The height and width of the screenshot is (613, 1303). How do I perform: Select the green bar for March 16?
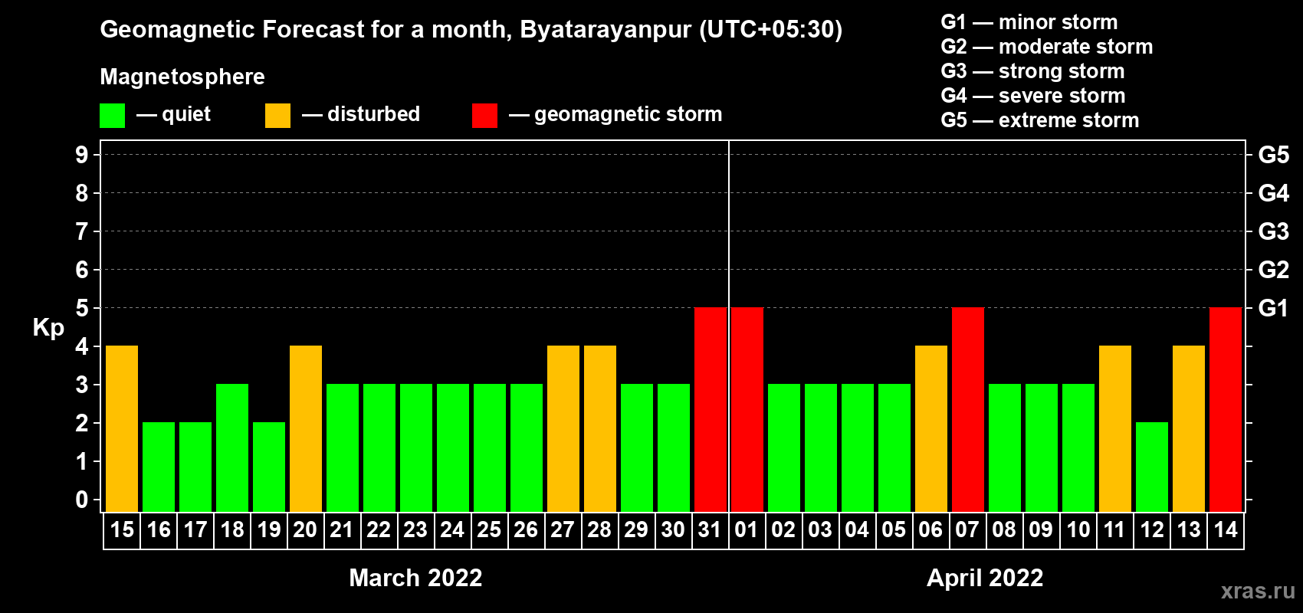pos(159,467)
